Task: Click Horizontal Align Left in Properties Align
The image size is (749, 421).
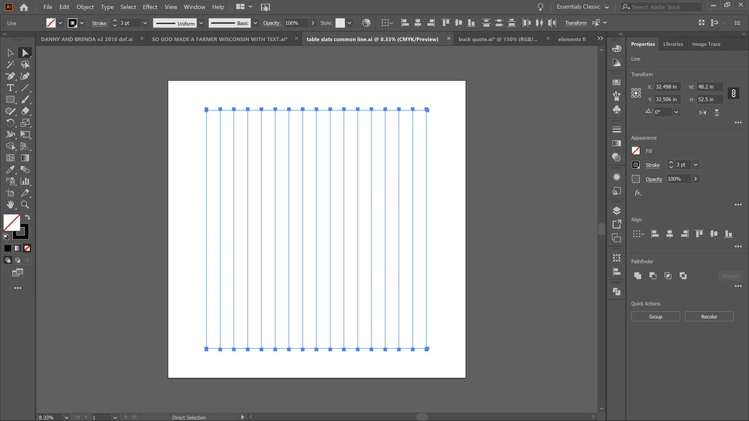Action: 655,234
